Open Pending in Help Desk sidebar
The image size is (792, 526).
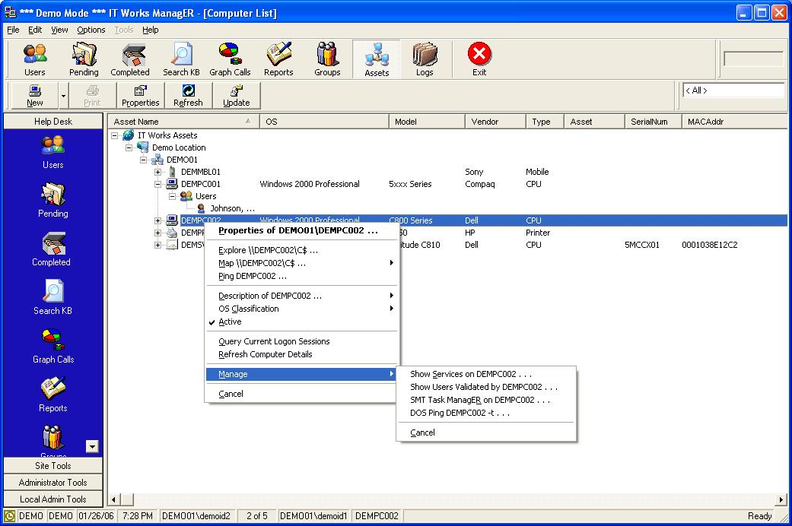[x=53, y=201]
